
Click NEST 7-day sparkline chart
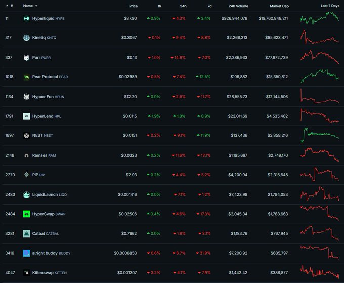coord(320,135)
